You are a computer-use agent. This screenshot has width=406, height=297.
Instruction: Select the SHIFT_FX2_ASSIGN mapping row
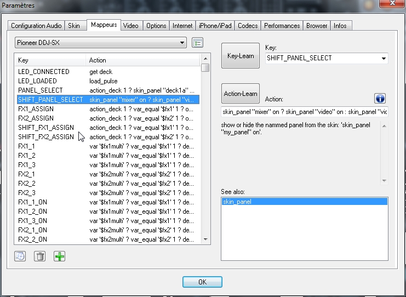108,137
